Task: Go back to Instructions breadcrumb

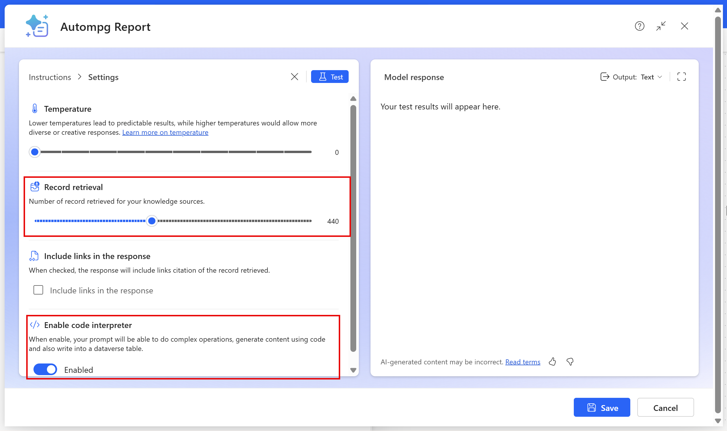Action: pyautogui.click(x=50, y=77)
